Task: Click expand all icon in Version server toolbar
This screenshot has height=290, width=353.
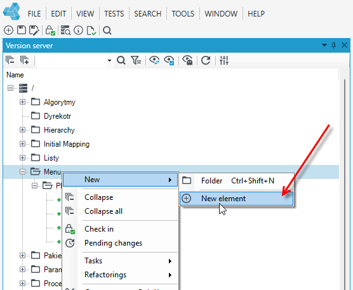Action: click(24, 60)
